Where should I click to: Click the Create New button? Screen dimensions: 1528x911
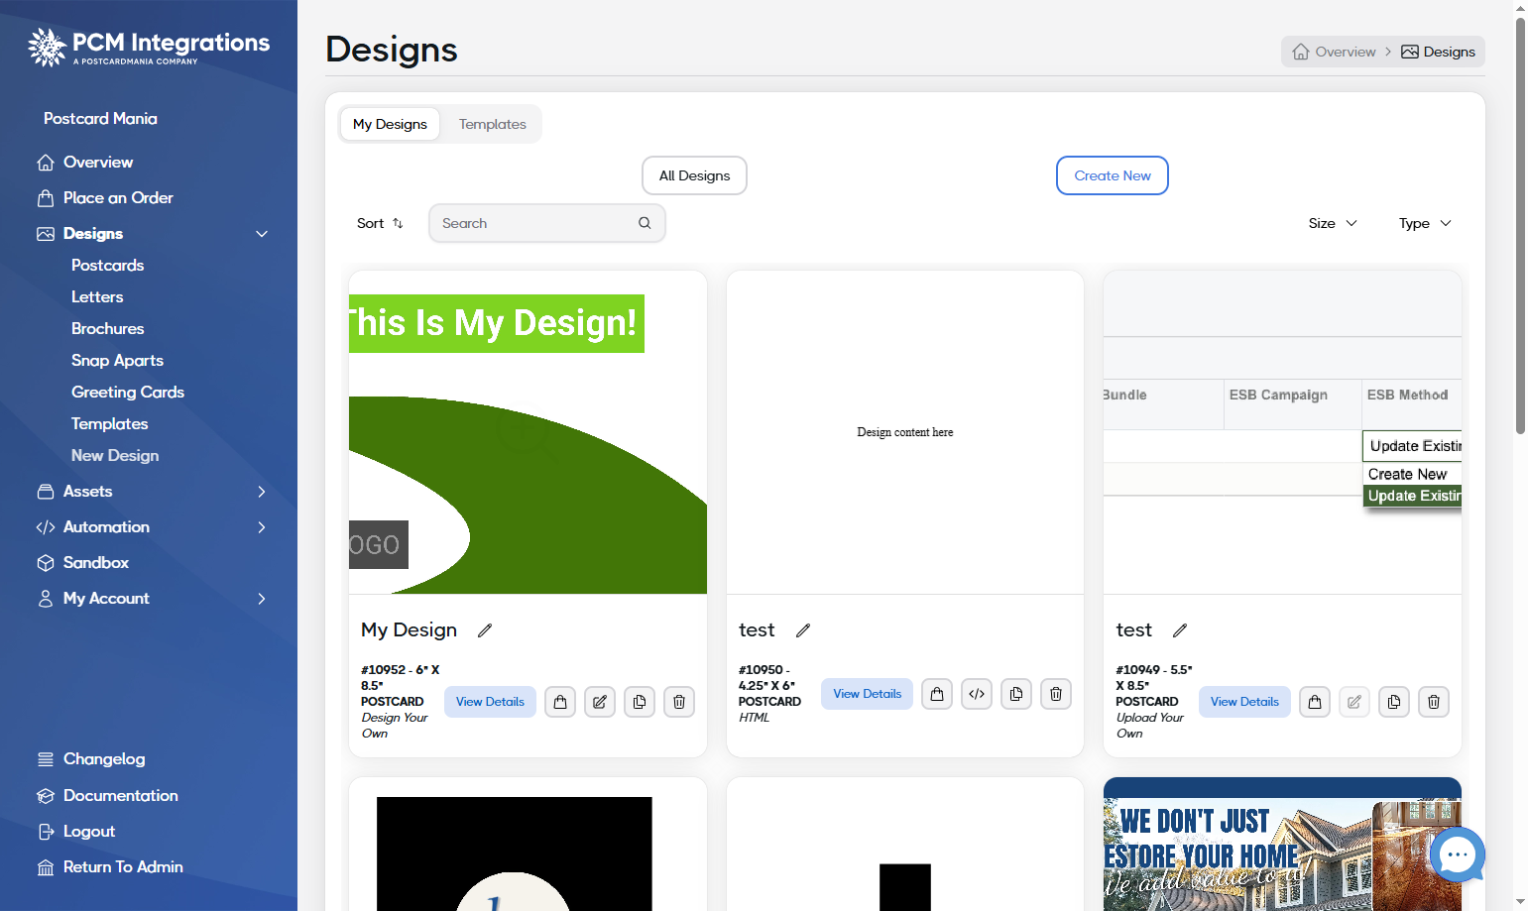[x=1113, y=175]
